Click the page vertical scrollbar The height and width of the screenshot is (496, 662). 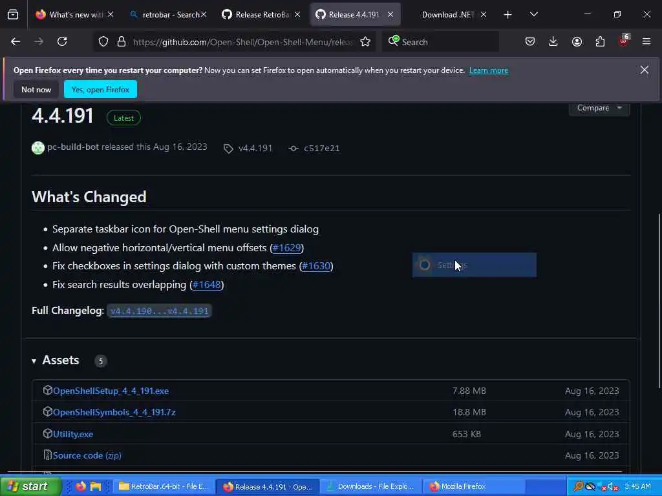click(659, 302)
